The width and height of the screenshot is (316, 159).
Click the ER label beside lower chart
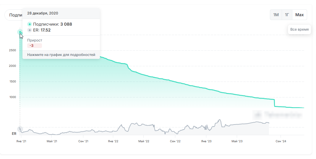pos(14,134)
